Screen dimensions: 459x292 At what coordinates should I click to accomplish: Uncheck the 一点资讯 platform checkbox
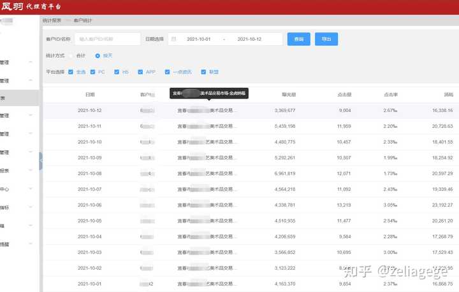(x=167, y=72)
